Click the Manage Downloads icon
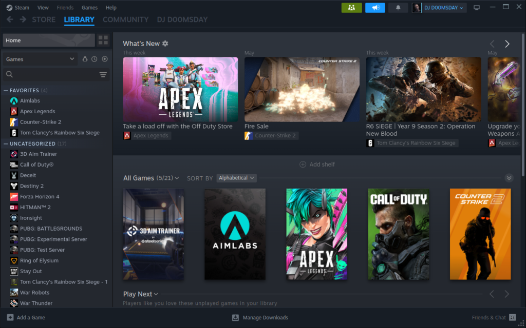 click(x=235, y=317)
